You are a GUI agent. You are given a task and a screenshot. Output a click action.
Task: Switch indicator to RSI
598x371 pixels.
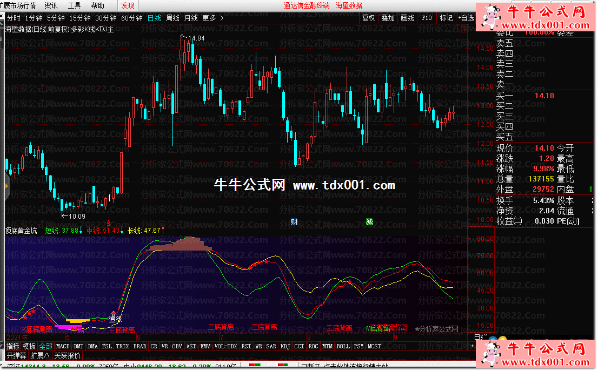247,346
